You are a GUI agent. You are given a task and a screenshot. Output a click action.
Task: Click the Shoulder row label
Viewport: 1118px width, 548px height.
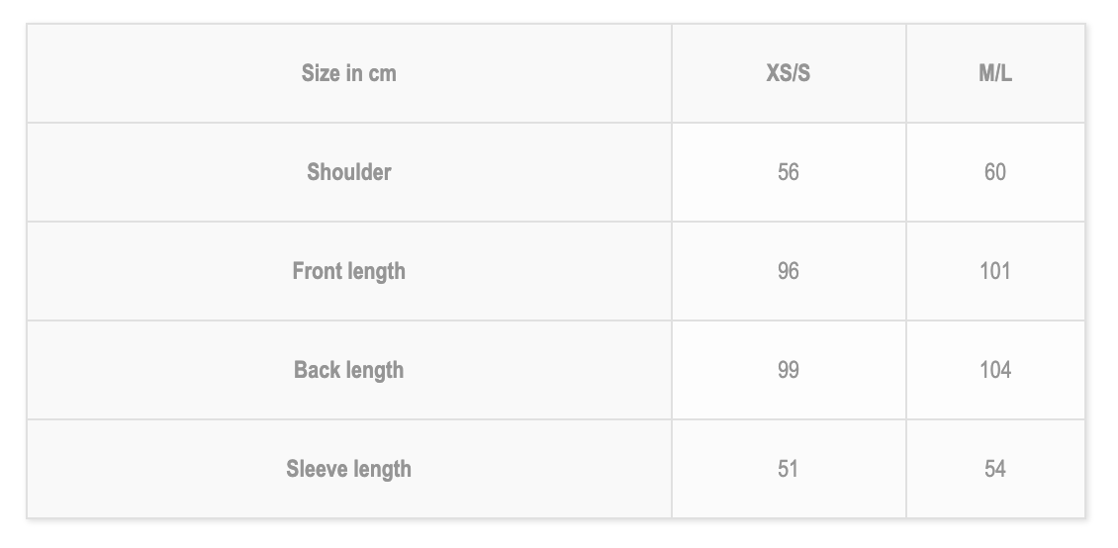click(348, 172)
